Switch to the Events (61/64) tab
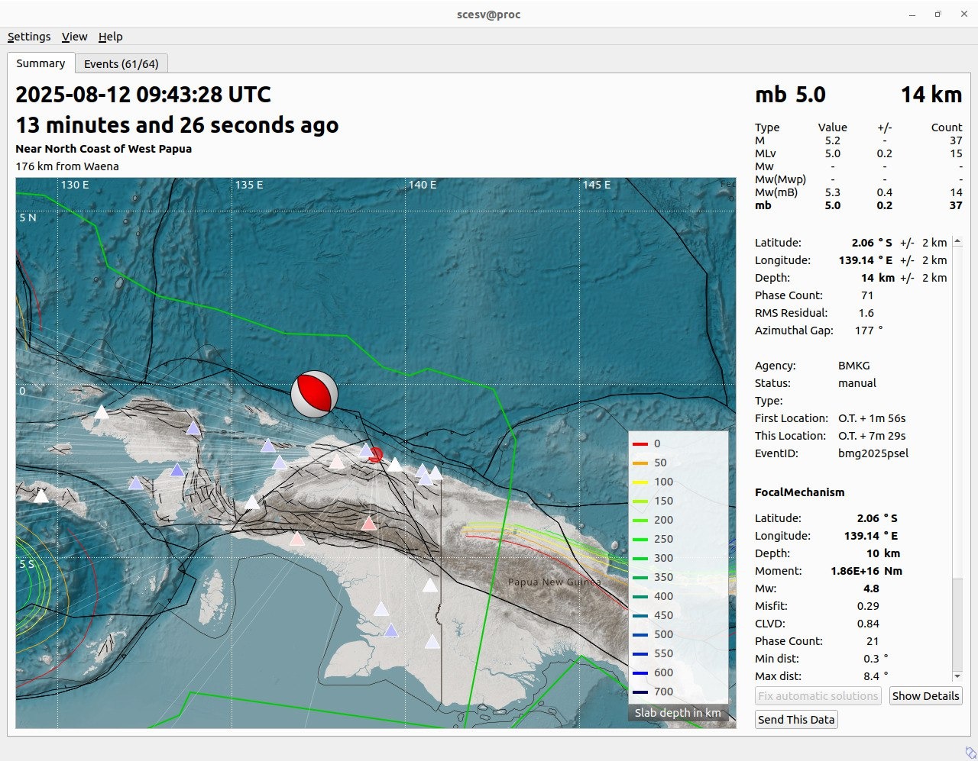 [x=121, y=64]
